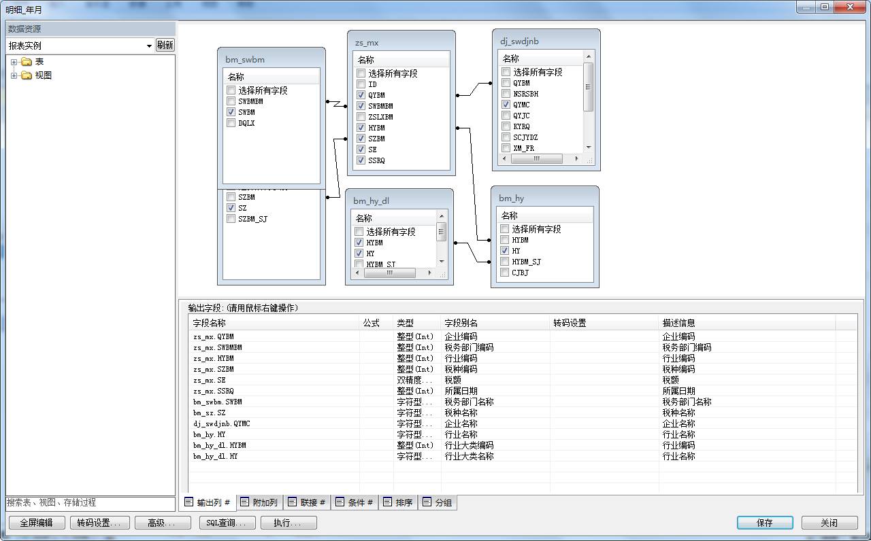The height and width of the screenshot is (541, 871).
Task: Click the search box for 表、视图、存储过程
Action: [90, 503]
